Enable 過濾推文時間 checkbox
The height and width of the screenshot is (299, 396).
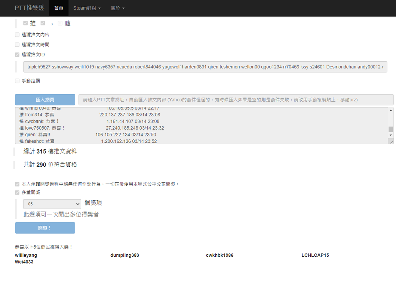pyautogui.click(x=17, y=44)
